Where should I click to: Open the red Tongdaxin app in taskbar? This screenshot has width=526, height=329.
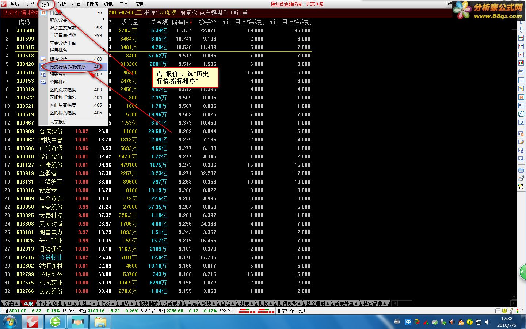(32, 322)
